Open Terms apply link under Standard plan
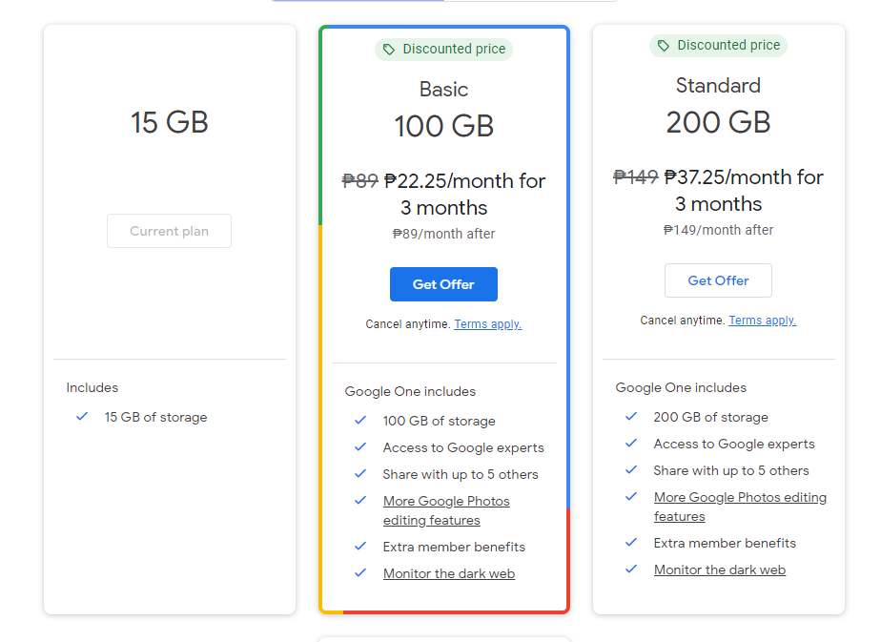 tap(763, 321)
